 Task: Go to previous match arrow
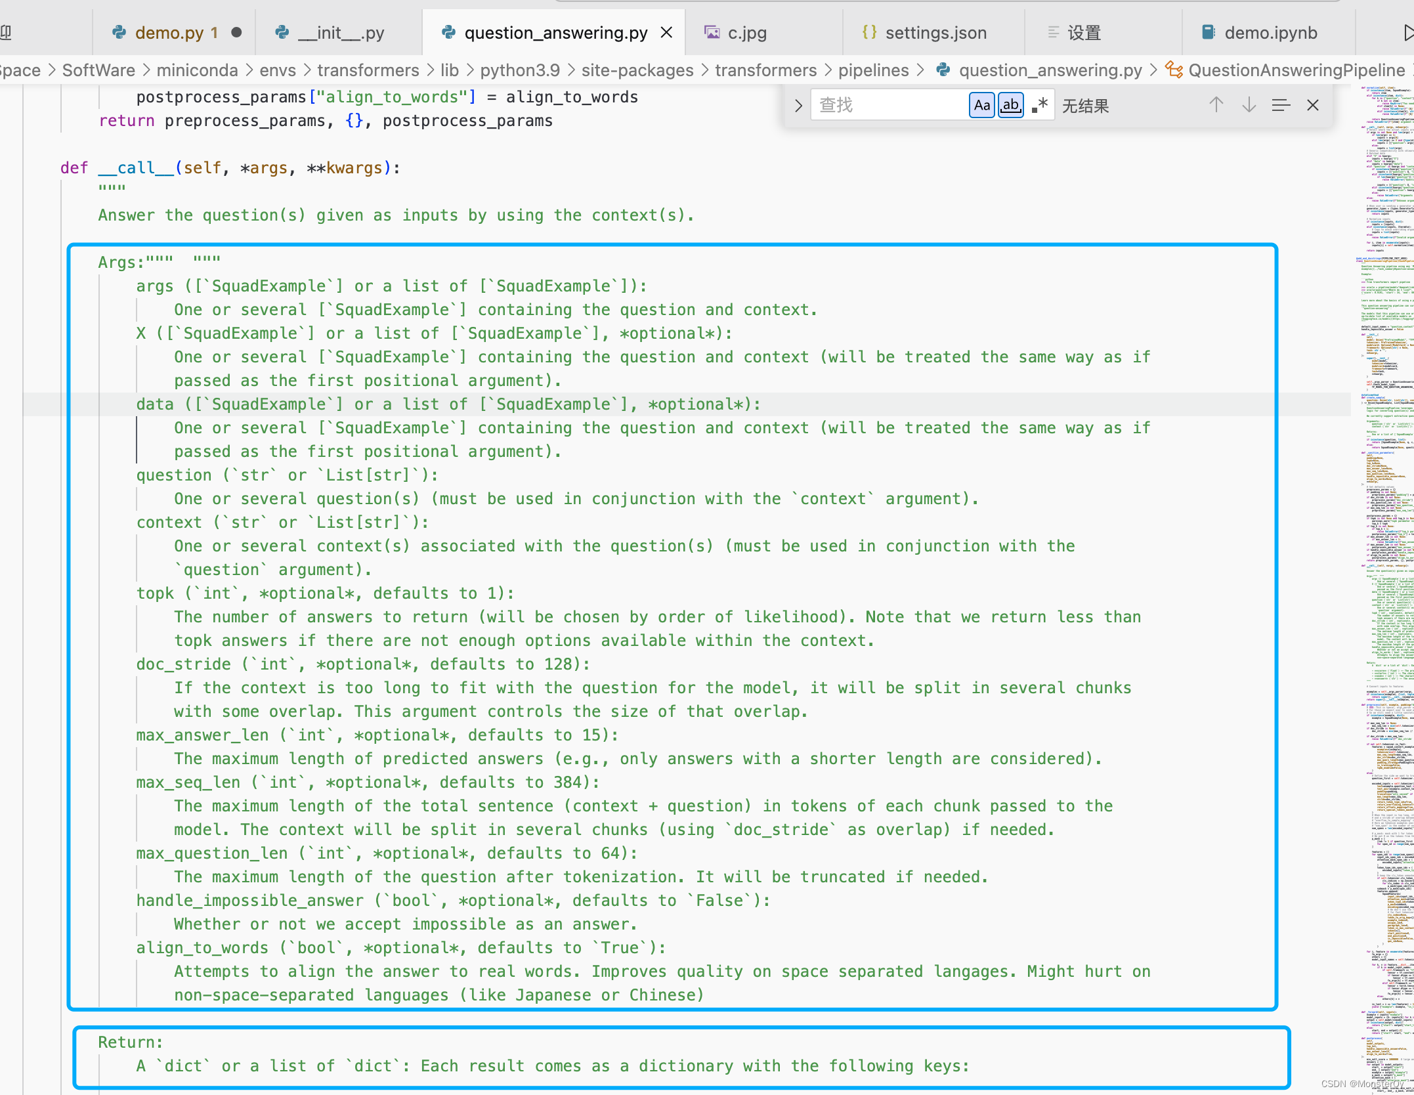click(x=1216, y=105)
